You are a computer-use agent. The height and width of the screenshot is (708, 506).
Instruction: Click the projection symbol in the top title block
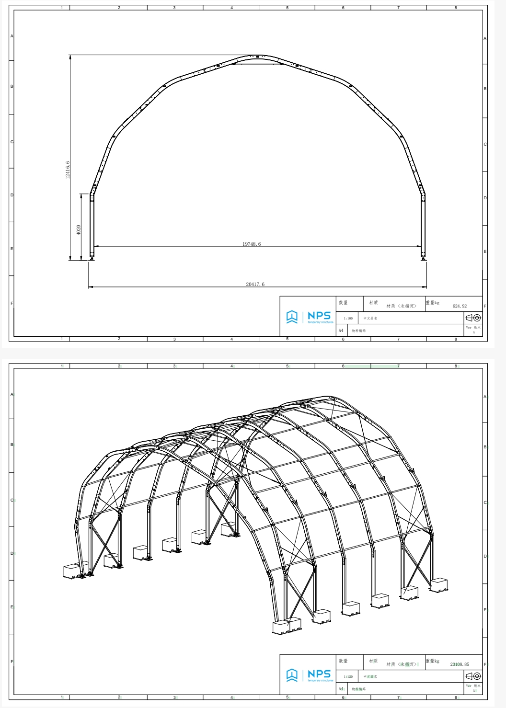point(473,318)
